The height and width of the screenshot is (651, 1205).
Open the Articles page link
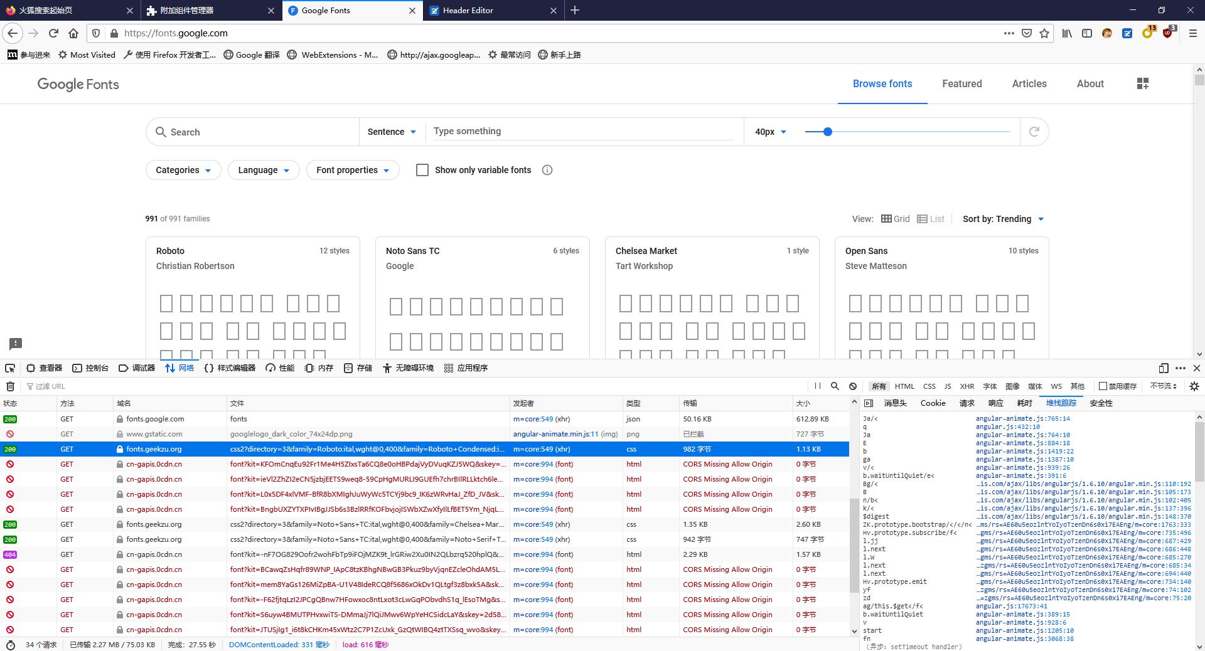point(1029,83)
